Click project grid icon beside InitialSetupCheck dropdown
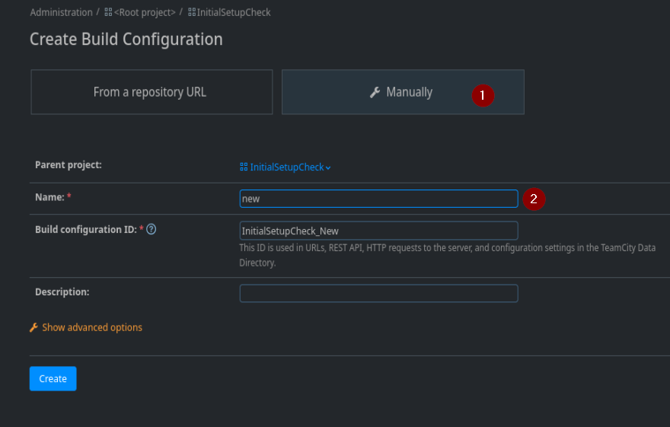 point(244,167)
